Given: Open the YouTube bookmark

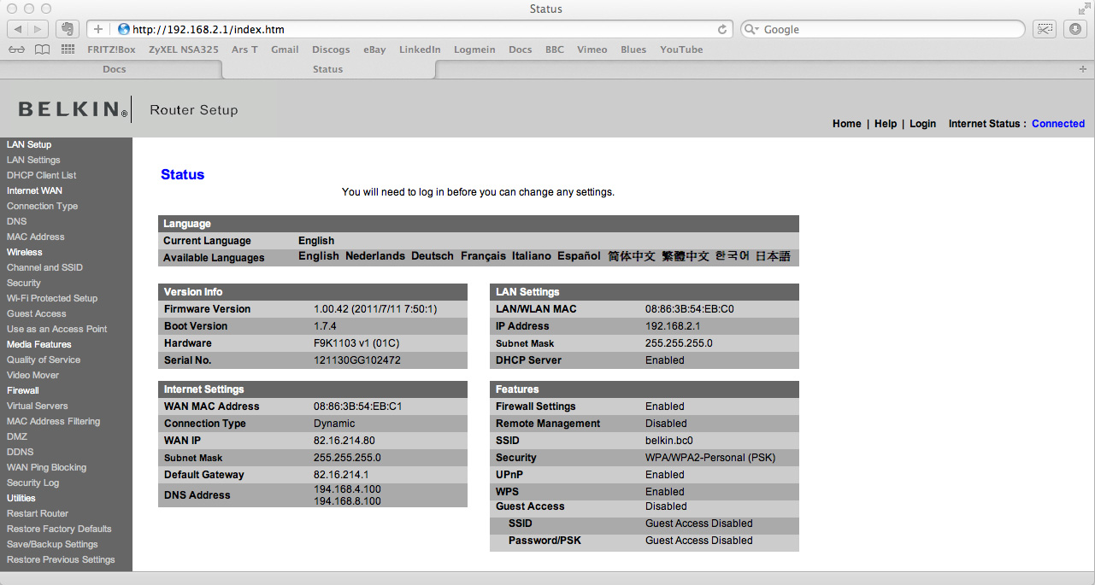Looking at the screenshot, I should pos(681,50).
